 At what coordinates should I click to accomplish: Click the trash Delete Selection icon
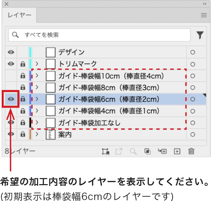pyautogui.click(x=191, y=151)
